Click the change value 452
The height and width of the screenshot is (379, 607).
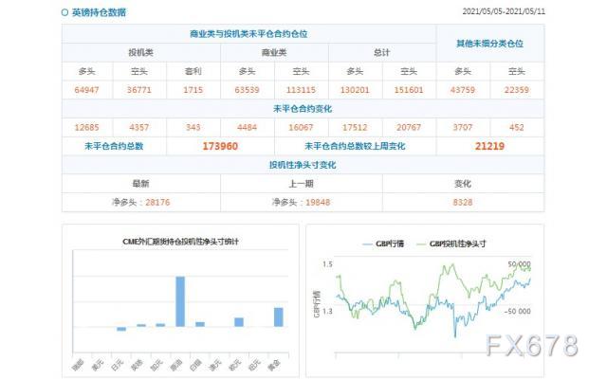point(516,127)
